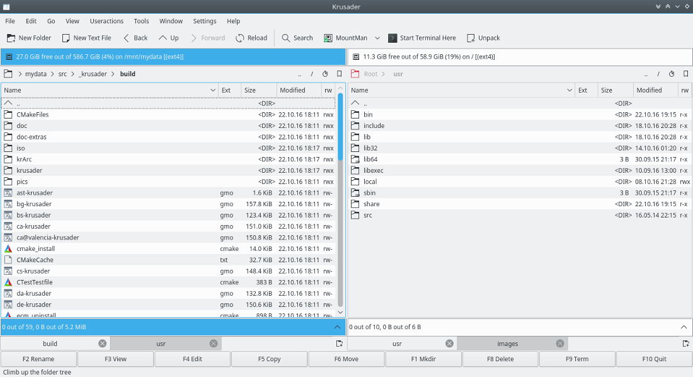Reload the current panel
This screenshot has width=693, height=377.
251,38
